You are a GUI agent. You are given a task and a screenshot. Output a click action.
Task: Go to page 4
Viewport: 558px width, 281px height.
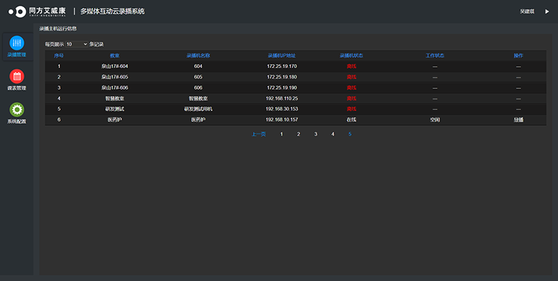tap(333, 134)
